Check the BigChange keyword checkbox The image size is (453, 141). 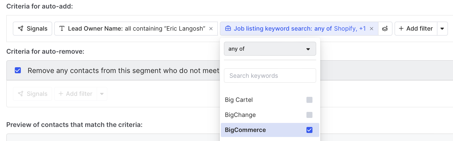point(309,115)
